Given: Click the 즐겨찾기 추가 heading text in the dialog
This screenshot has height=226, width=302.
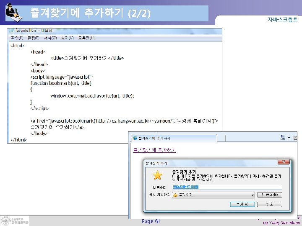Looking at the screenshot, I should point(184,172).
